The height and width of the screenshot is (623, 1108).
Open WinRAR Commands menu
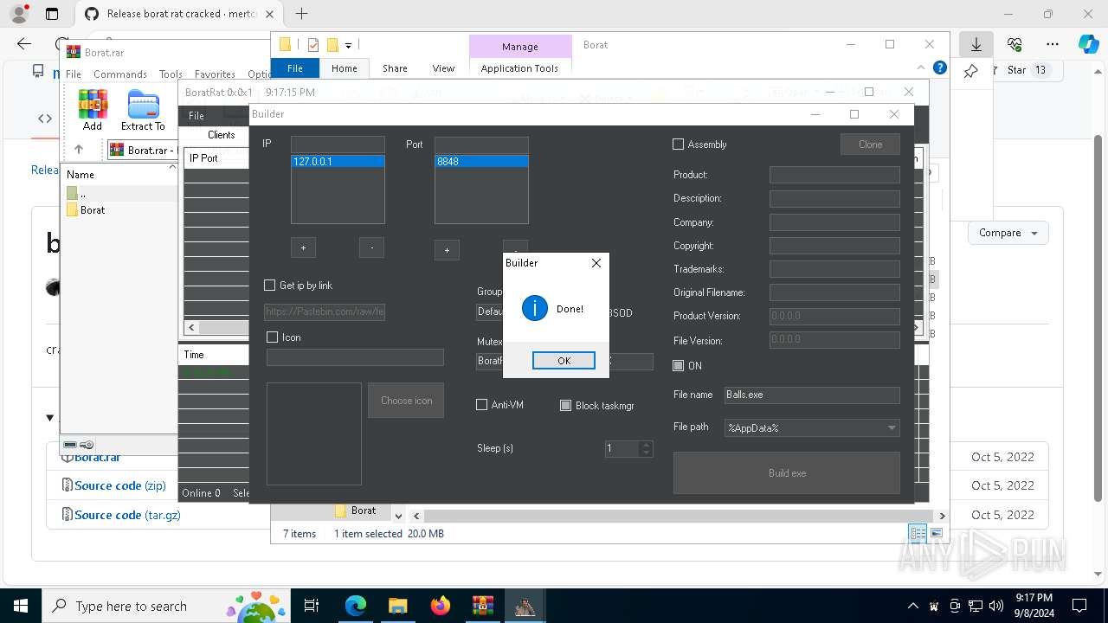[120, 74]
